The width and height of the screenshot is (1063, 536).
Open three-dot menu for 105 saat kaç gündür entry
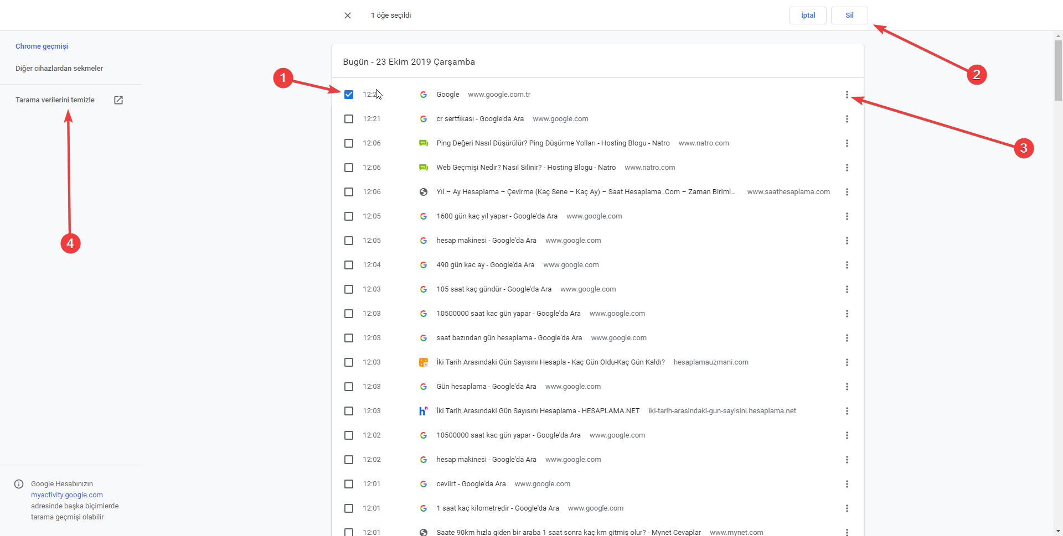point(847,289)
